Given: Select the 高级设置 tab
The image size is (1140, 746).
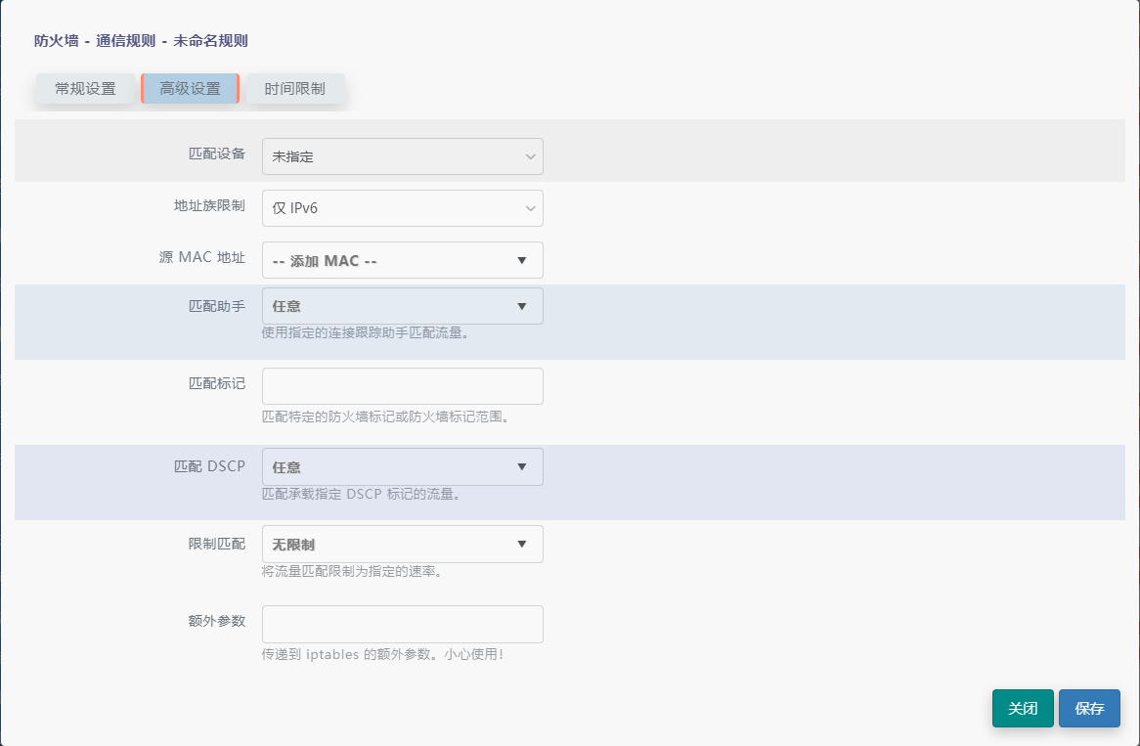Looking at the screenshot, I should point(190,89).
